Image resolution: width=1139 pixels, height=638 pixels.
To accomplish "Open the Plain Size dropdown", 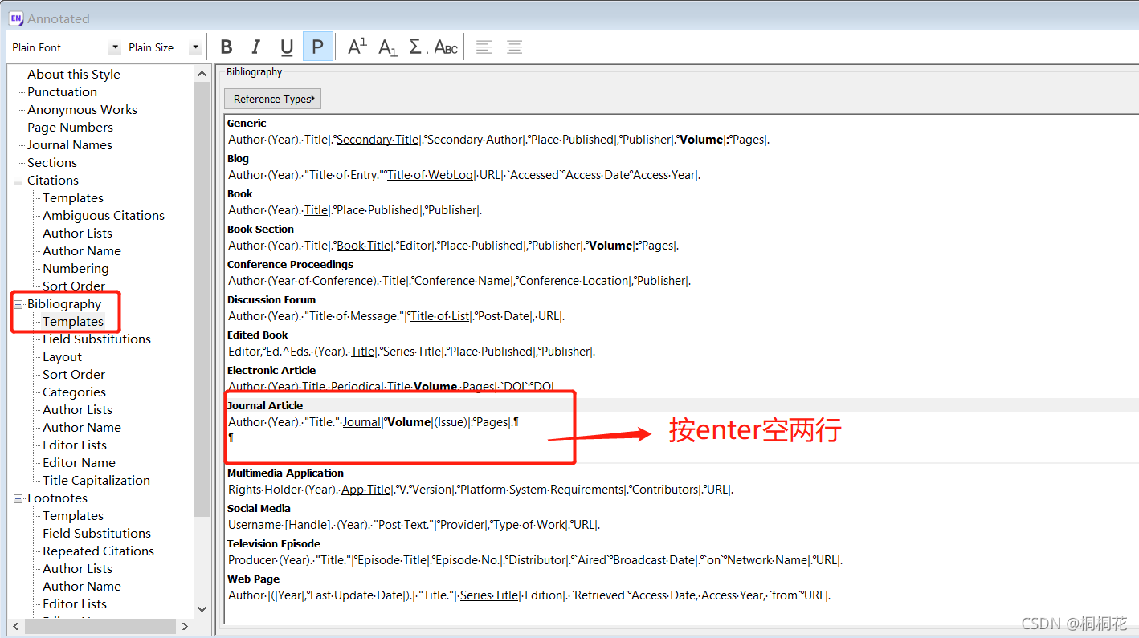I will click(194, 47).
